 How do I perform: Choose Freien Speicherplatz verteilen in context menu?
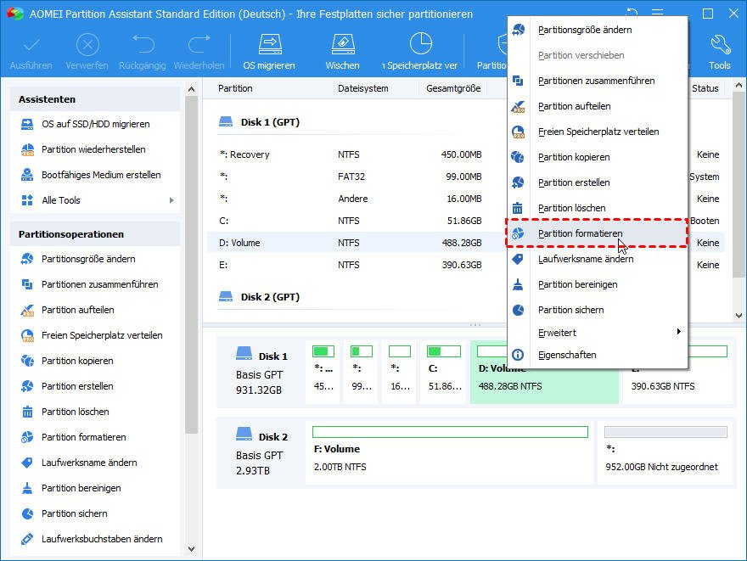(x=598, y=132)
